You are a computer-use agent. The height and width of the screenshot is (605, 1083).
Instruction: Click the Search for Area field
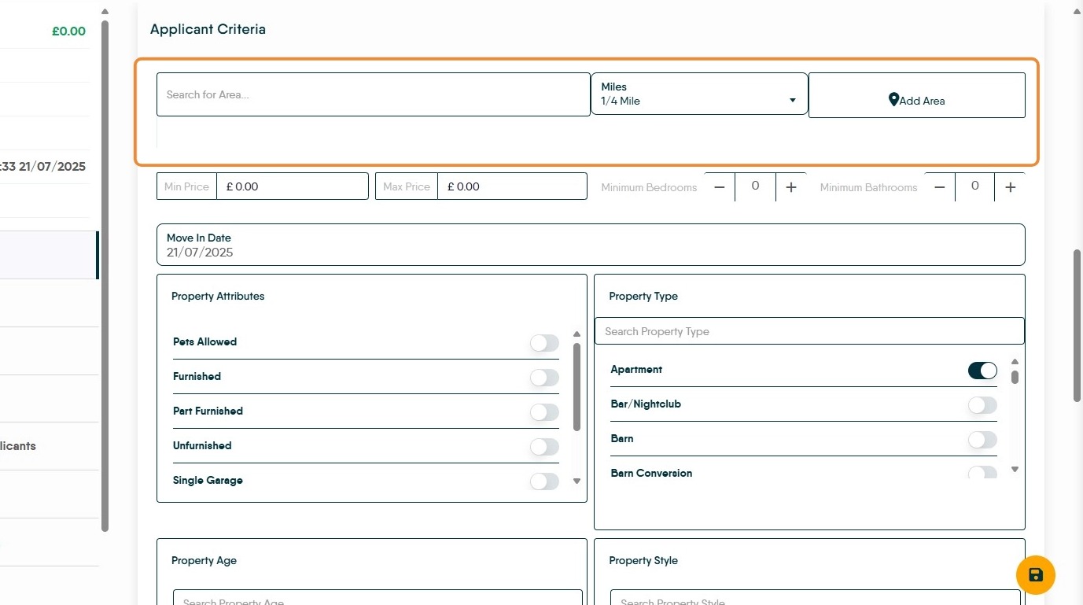pyautogui.click(x=373, y=94)
